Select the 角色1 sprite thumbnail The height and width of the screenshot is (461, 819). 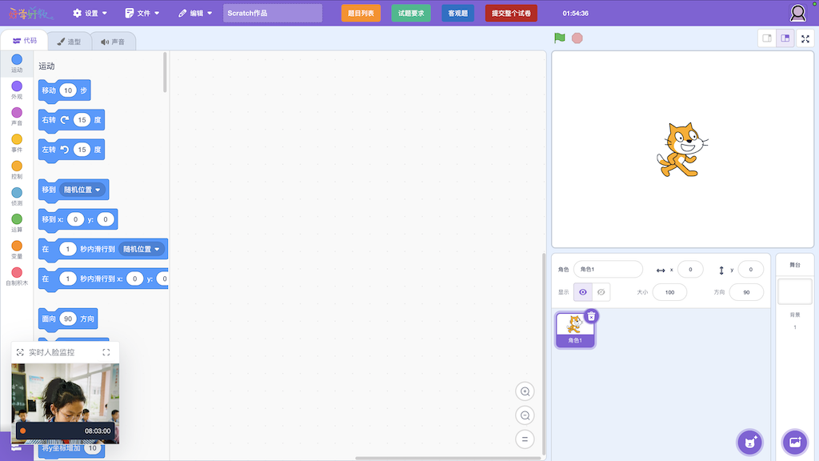tap(574, 330)
